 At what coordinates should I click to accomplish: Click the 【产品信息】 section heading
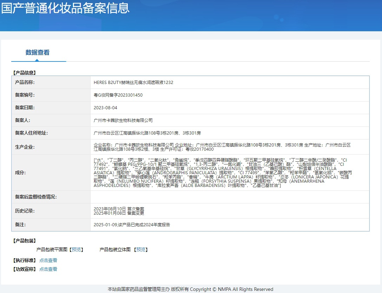[x=24, y=73]
